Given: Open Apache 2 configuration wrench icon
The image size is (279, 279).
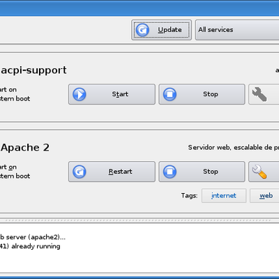Looking at the screenshot, I should coord(264,172).
